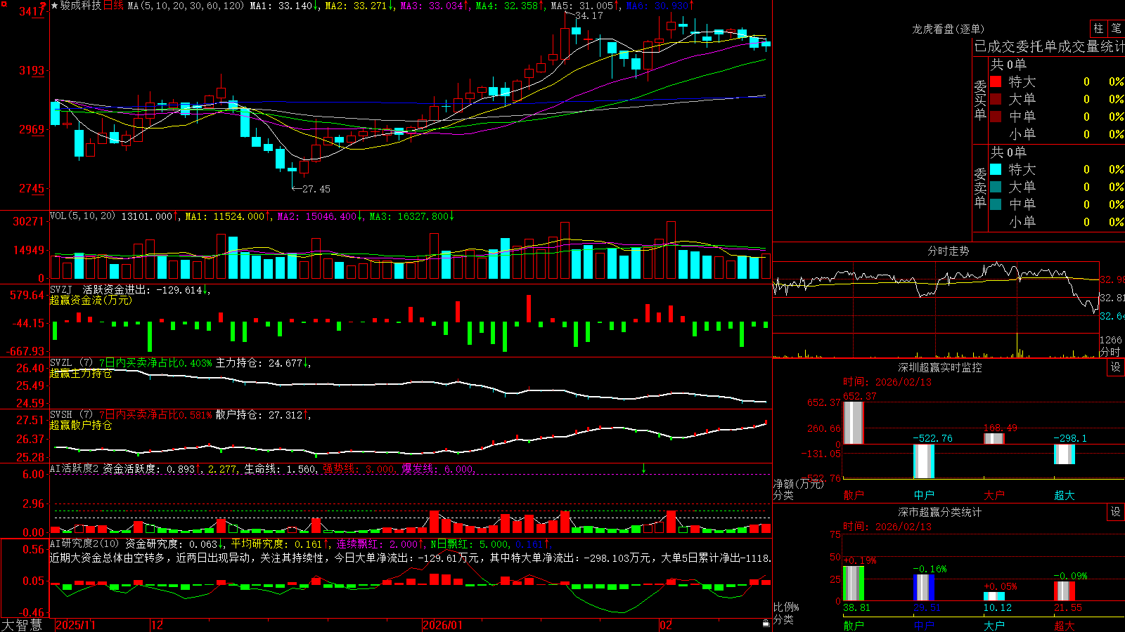The width and height of the screenshot is (1125, 632).
Task: Click the blue 中户 29.51 bar in 分类统计
Action: point(924,588)
